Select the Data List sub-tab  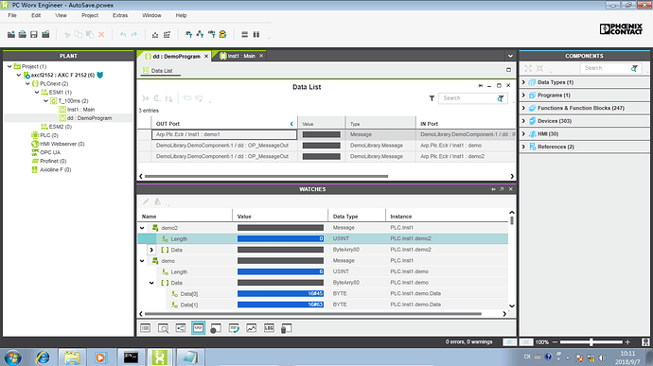162,71
